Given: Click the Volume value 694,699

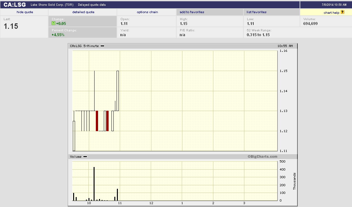Looking at the screenshot, I should click(x=310, y=24).
